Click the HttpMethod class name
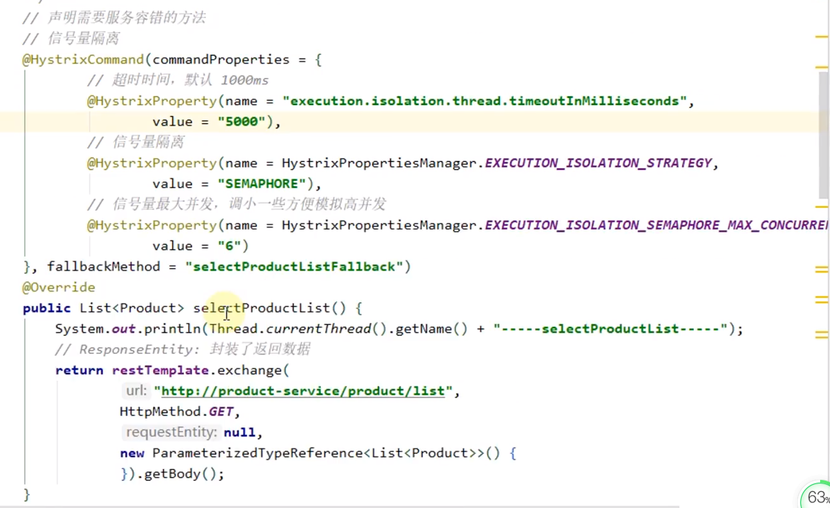The height and width of the screenshot is (508, 830). (x=160, y=412)
